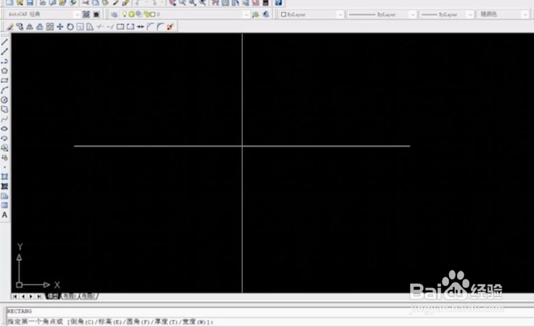Click the My Workspace icon
This screenshot has height=327, width=534.
tap(96, 15)
